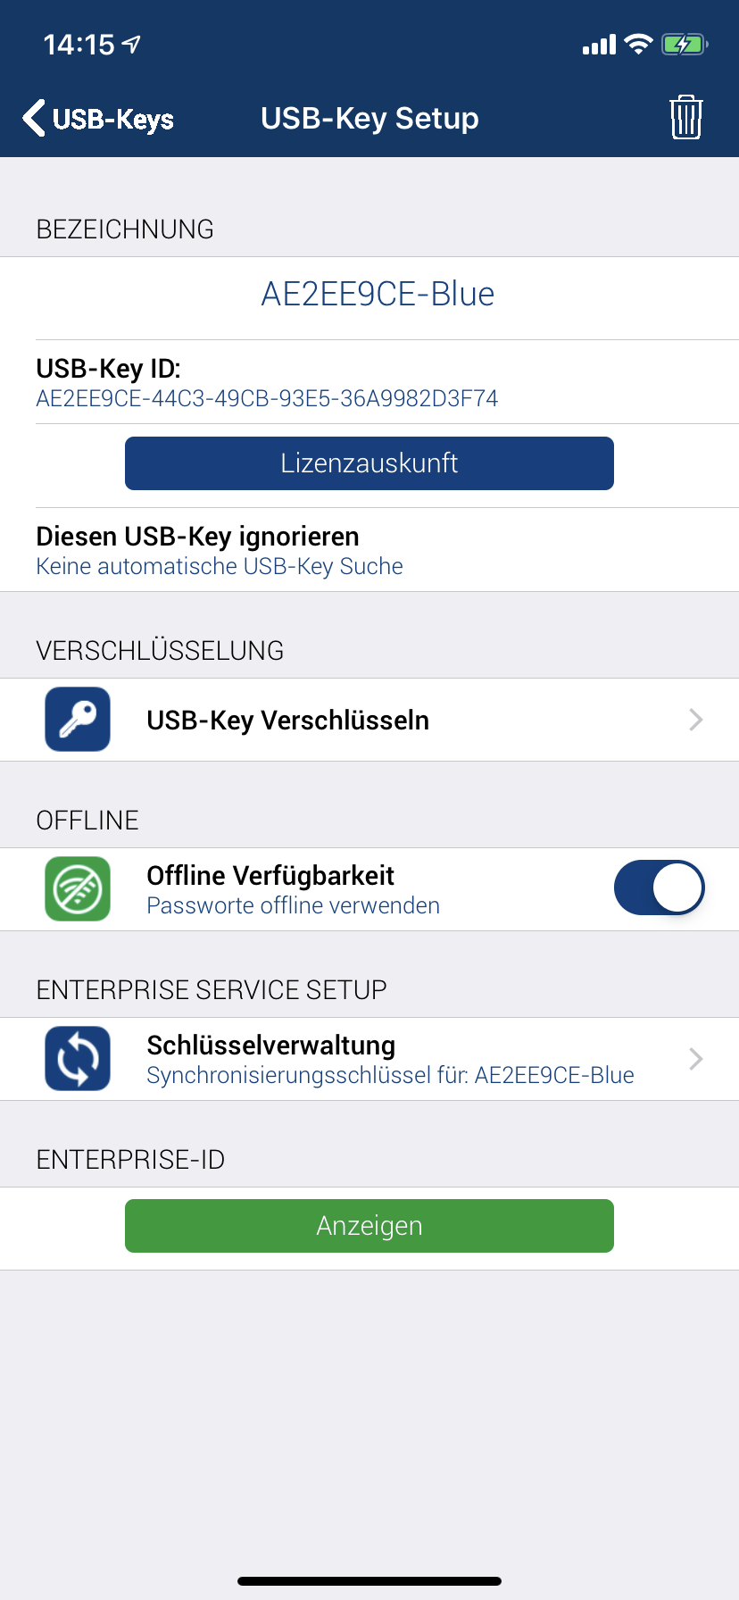Expand USB-Key Verschlüsseln row chevron
Viewport: 739px width, 1600px height.
pos(696,720)
